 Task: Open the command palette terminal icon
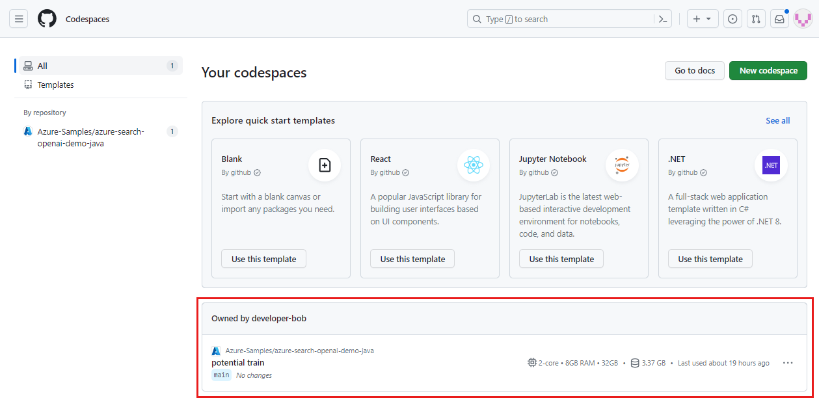click(662, 19)
